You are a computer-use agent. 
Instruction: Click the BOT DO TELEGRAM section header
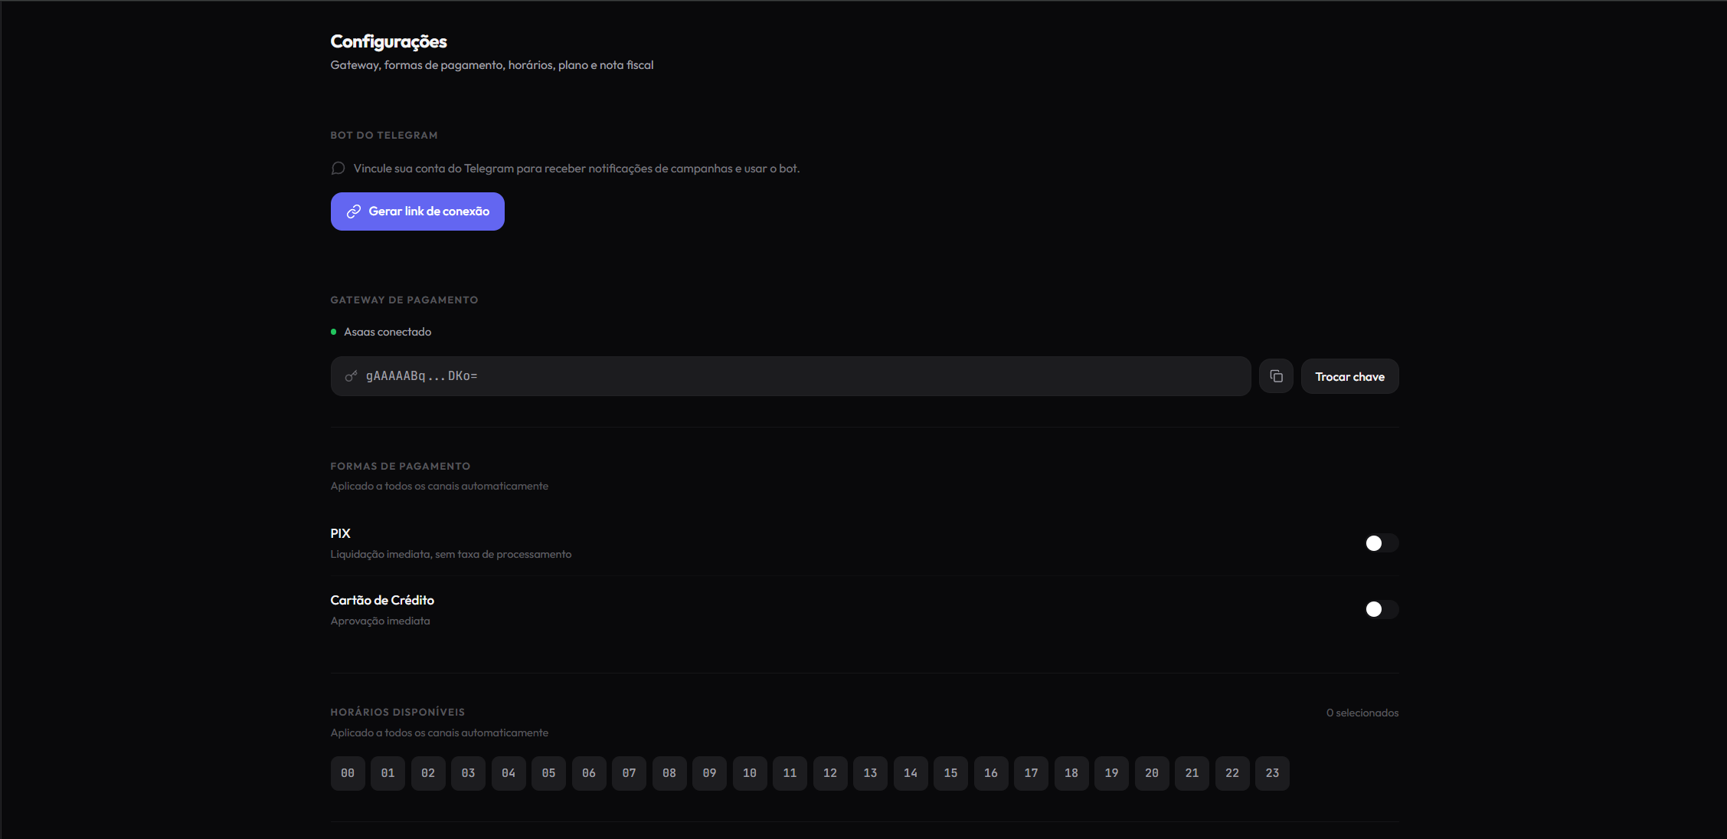click(x=384, y=135)
